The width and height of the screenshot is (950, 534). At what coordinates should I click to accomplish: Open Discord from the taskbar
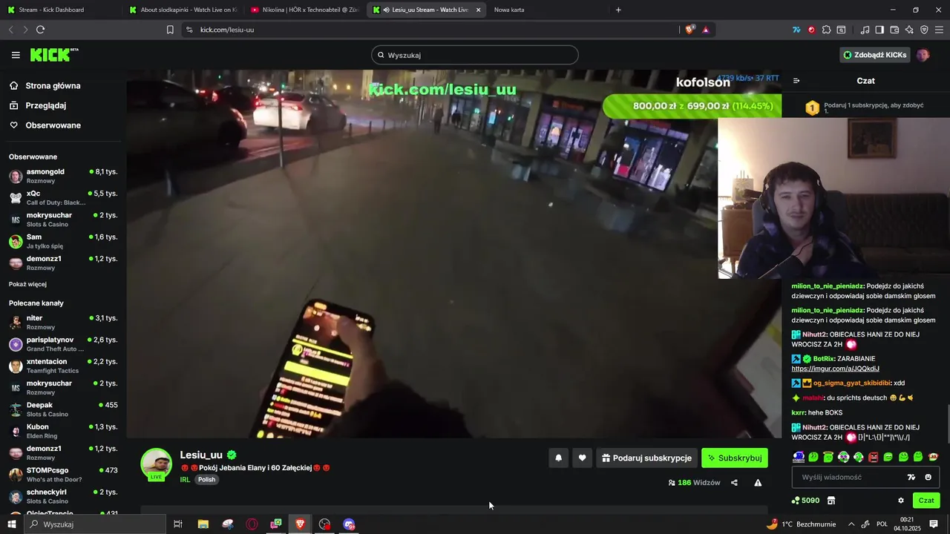pyautogui.click(x=349, y=524)
